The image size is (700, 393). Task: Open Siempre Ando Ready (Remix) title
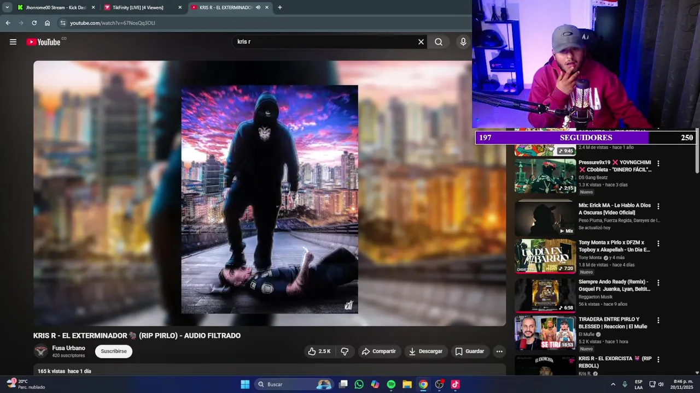615,285
